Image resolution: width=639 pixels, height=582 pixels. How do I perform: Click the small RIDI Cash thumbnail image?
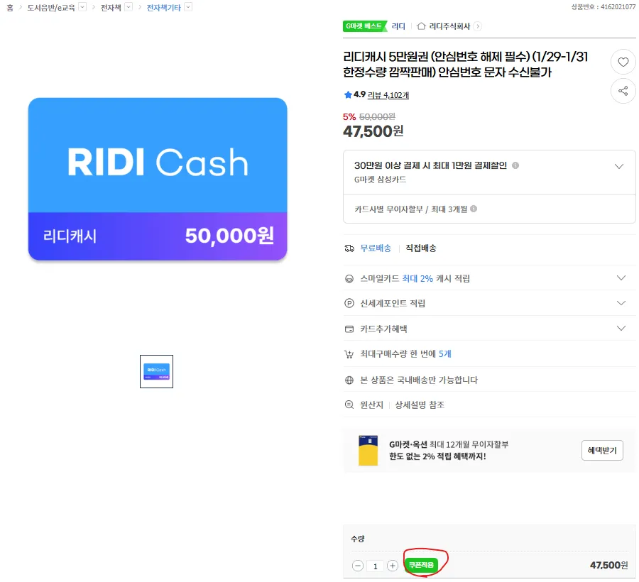[155, 371]
